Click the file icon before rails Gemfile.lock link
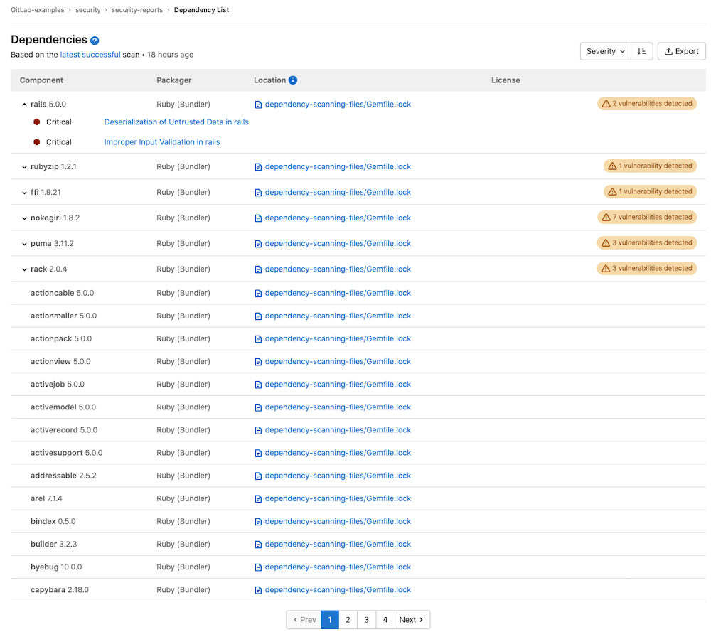 257,104
